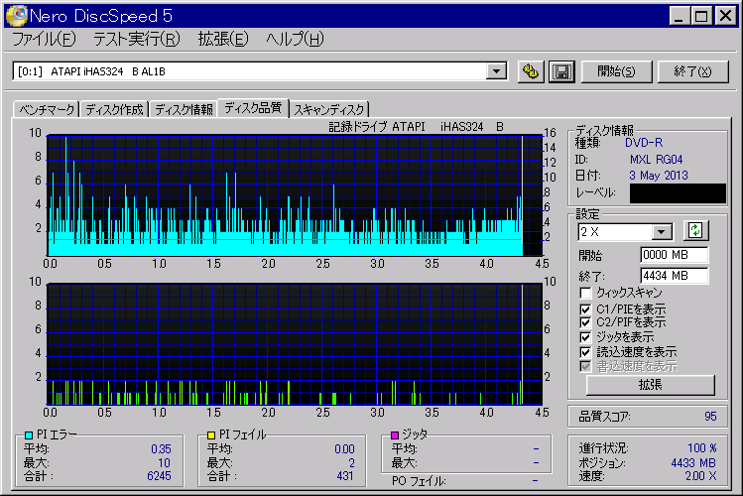Close the Nero DiscSpeed window

(x=725, y=16)
